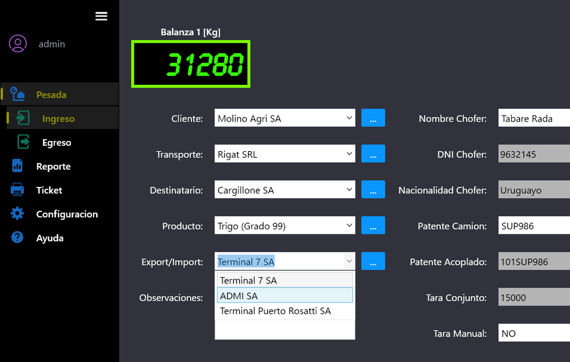The width and height of the screenshot is (570, 362).
Task: Click the Balanza 1 weight display
Action: tap(191, 64)
